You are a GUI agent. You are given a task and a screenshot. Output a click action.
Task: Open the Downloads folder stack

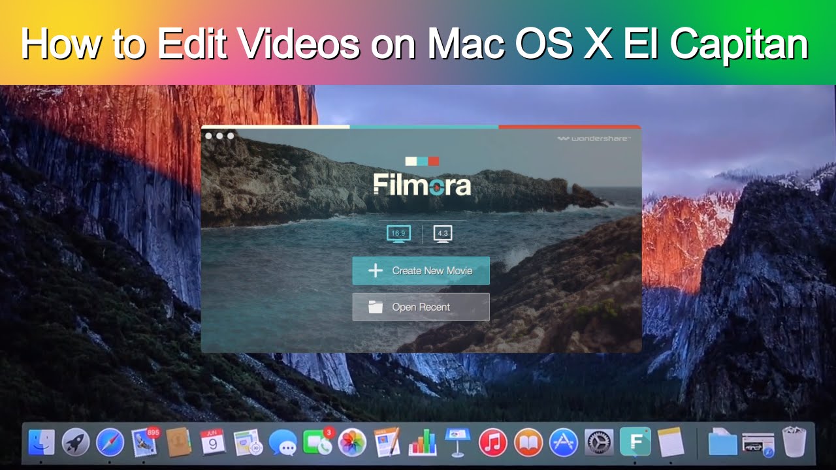[x=722, y=443]
